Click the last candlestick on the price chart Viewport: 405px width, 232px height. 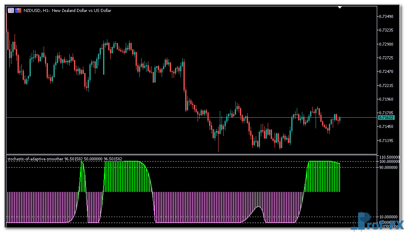tap(340, 120)
